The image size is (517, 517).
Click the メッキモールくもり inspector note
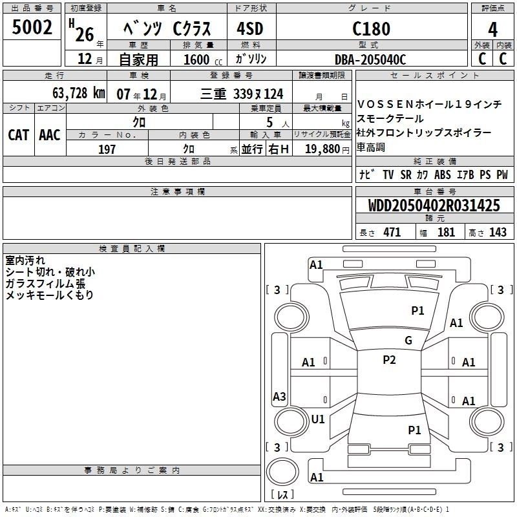point(50,295)
